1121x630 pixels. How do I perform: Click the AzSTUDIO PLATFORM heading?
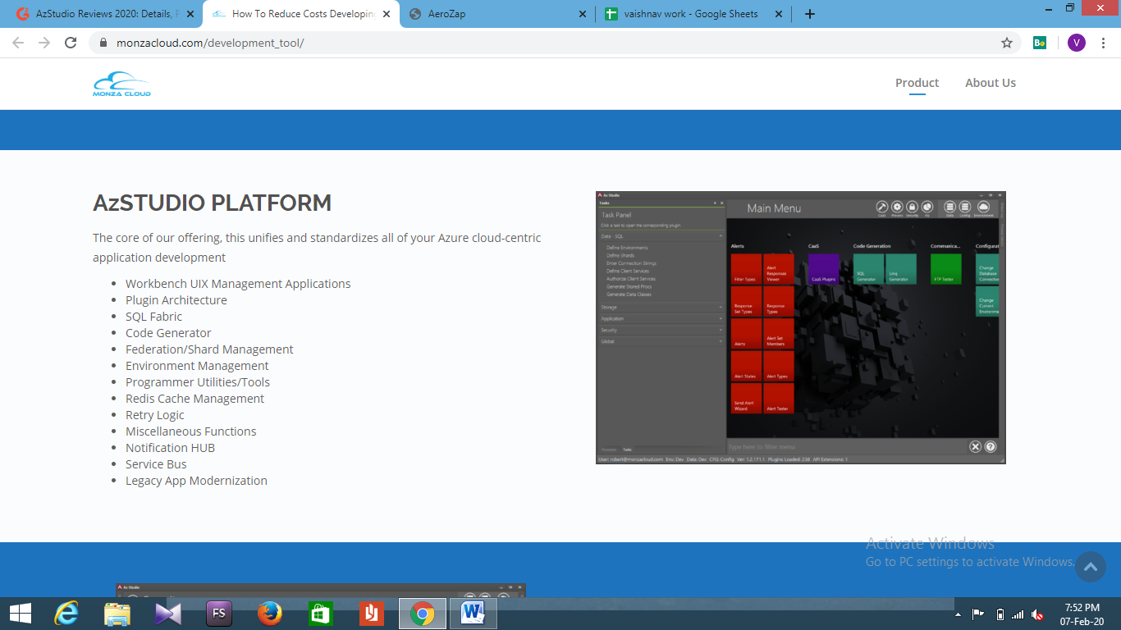(x=213, y=203)
